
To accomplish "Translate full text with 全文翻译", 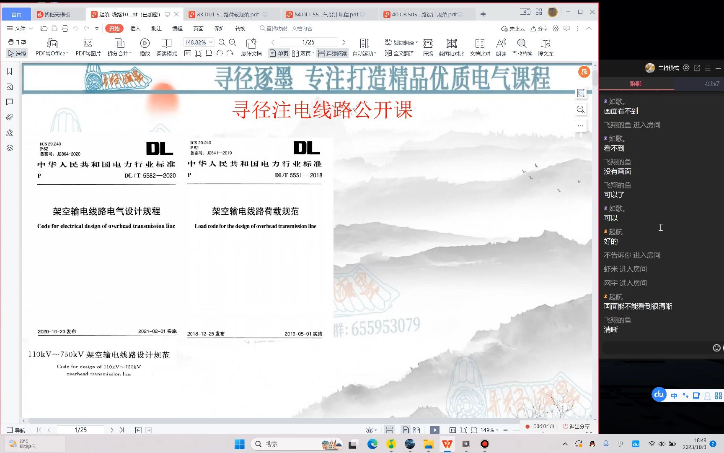I will pos(399,53).
